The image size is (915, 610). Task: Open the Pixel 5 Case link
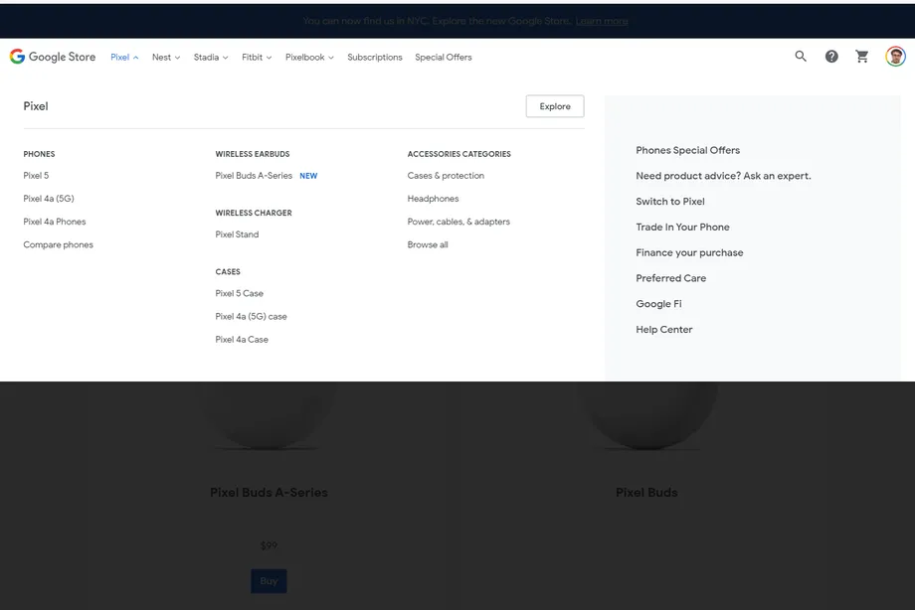(240, 293)
